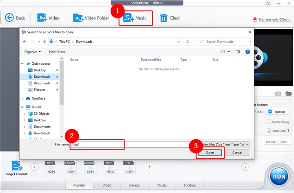Screen dimensions: 294x193
Task: Choose iPhone H264 format preset
Action: tap(71, 167)
